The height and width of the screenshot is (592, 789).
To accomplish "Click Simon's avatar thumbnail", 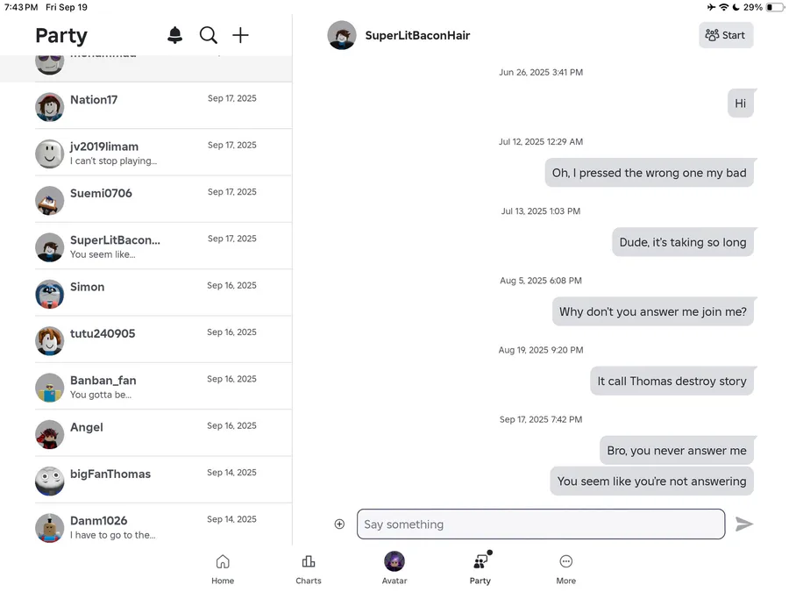I will [x=50, y=294].
